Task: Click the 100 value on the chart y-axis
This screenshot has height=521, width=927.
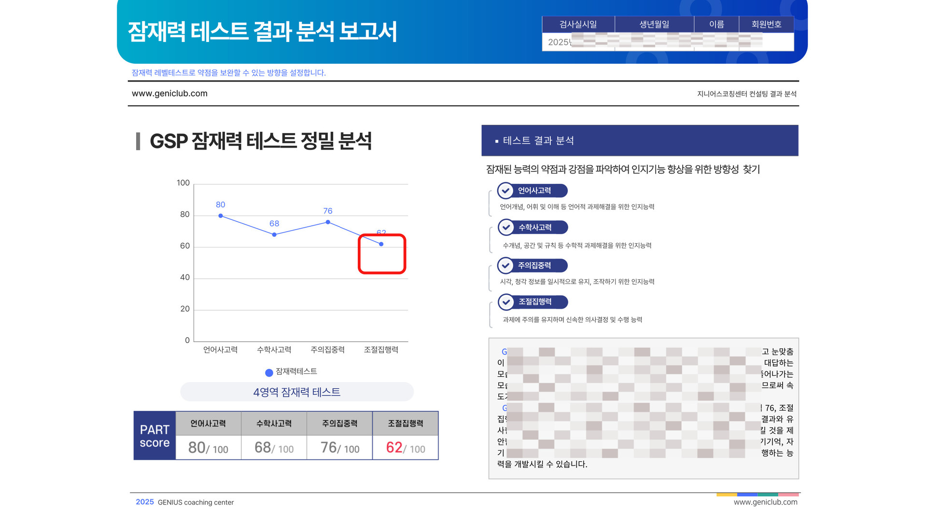Action: tap(183, 183)
